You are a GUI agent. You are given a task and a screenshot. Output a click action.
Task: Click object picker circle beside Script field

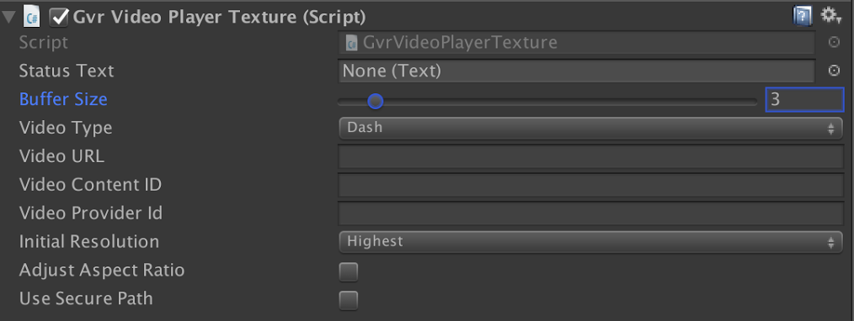click(x=834, y=42)
